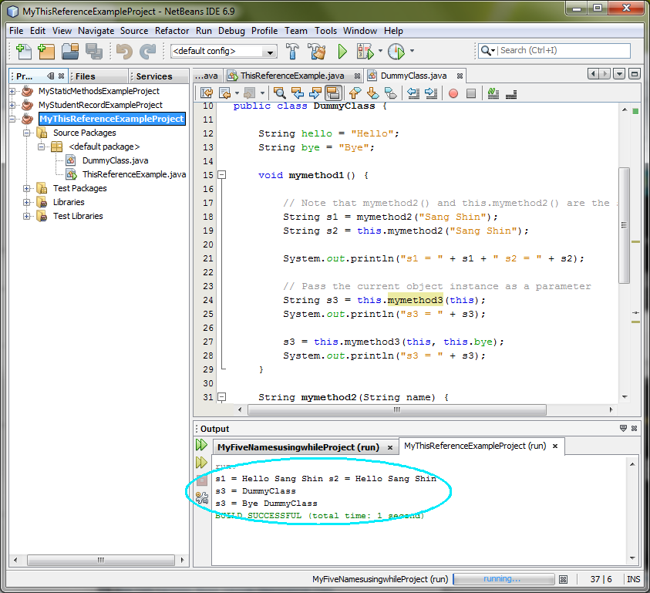Open Project using the folder toolbar icon
The width and height of the screenshot is (650, 593).
coord(70,51)
